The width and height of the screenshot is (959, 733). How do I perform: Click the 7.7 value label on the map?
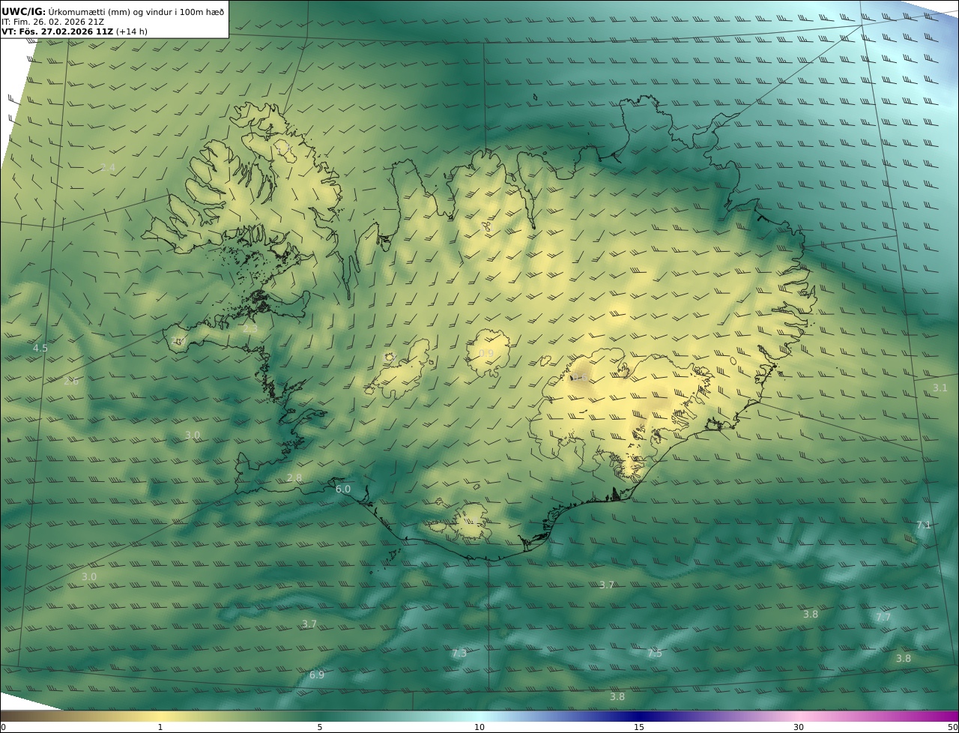883,617
